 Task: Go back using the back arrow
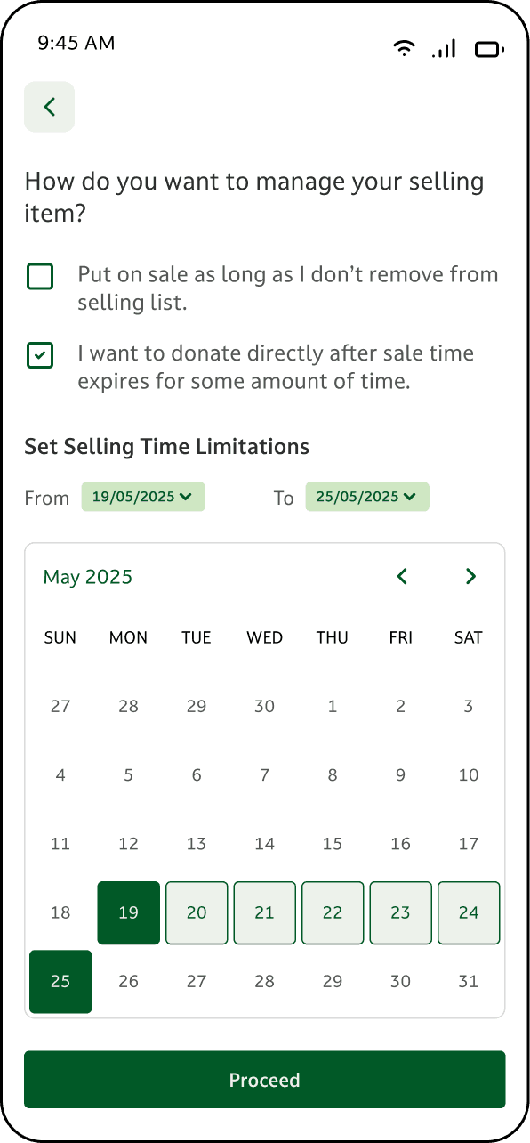click(49, 107)
